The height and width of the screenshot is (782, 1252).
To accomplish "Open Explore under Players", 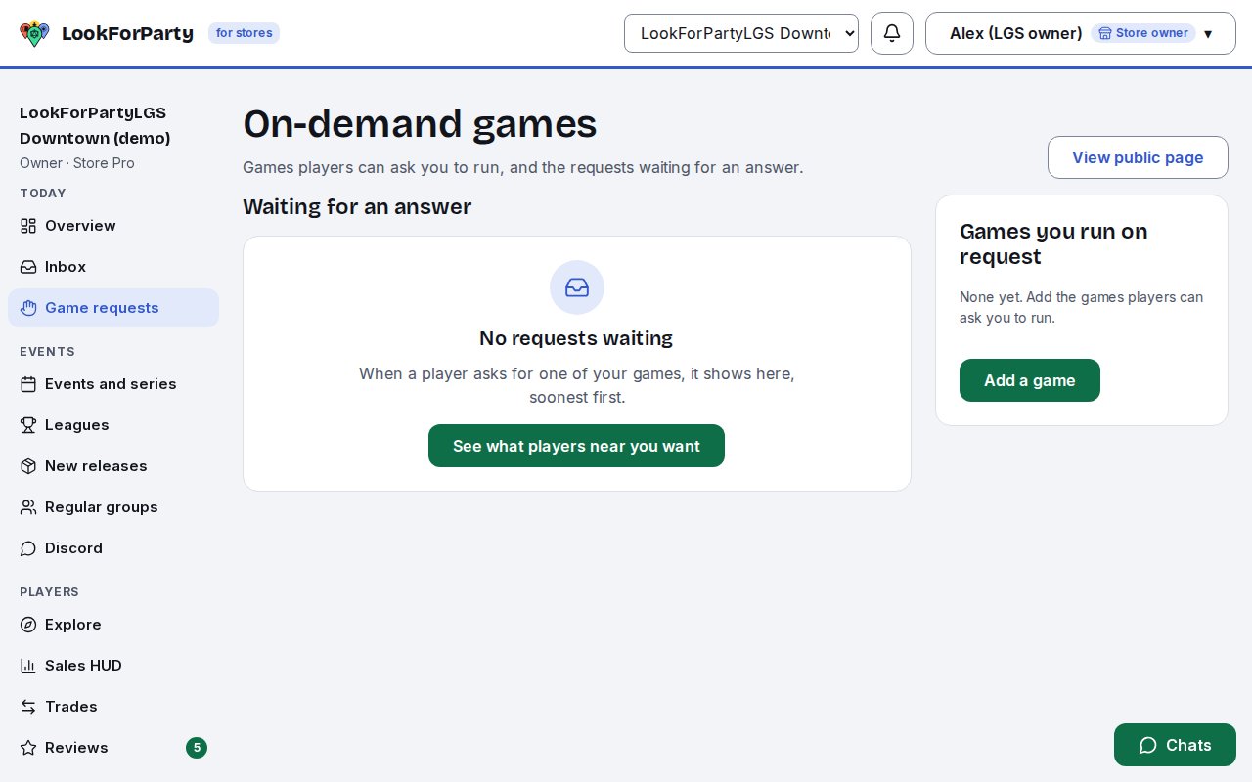I will 113,625.
